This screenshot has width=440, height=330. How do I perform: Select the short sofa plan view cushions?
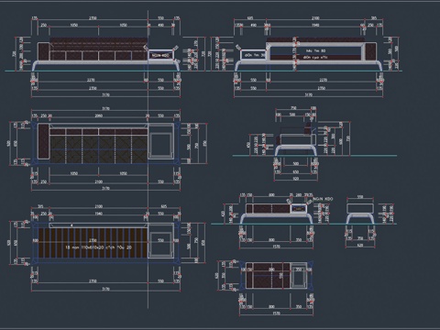268,275
